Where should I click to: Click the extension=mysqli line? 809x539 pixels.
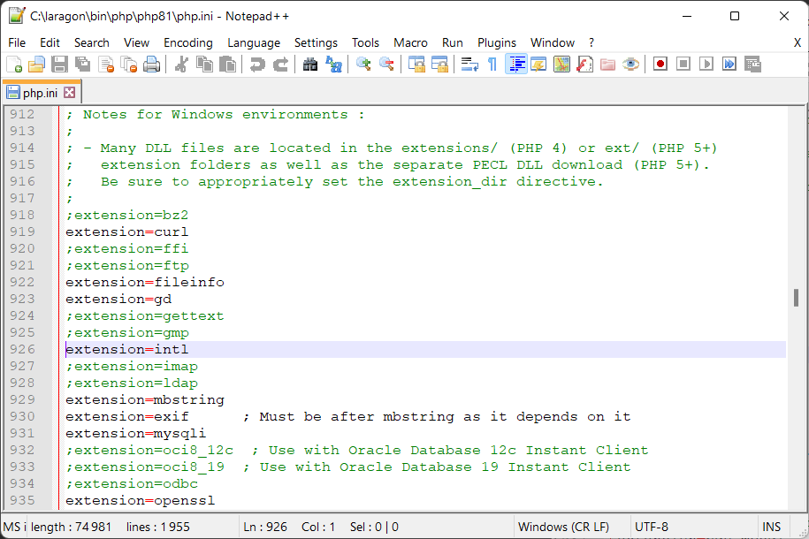click(135, 433)
